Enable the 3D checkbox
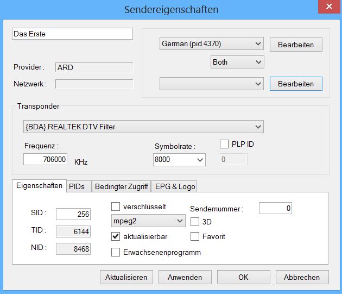The height and width of the screenshot is (294, 342). [195, 221]
